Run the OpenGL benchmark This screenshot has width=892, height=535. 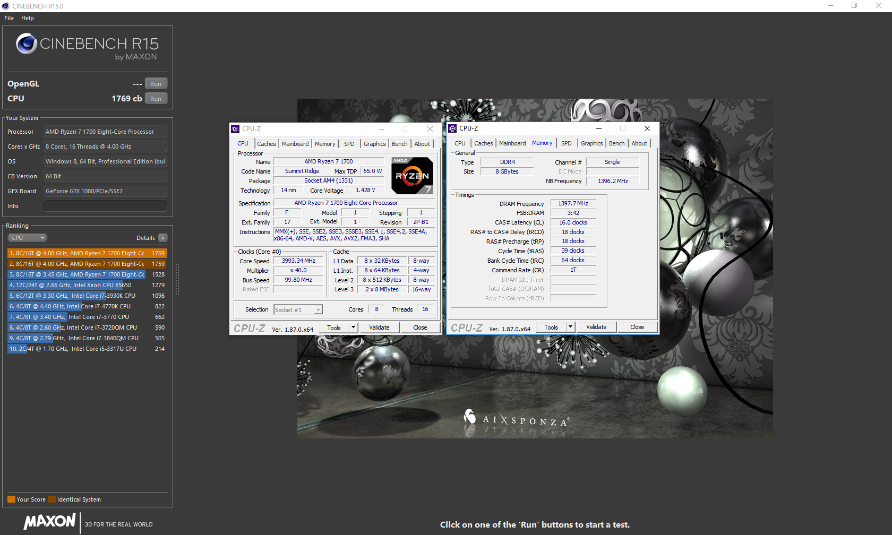[x=156, y=84]
